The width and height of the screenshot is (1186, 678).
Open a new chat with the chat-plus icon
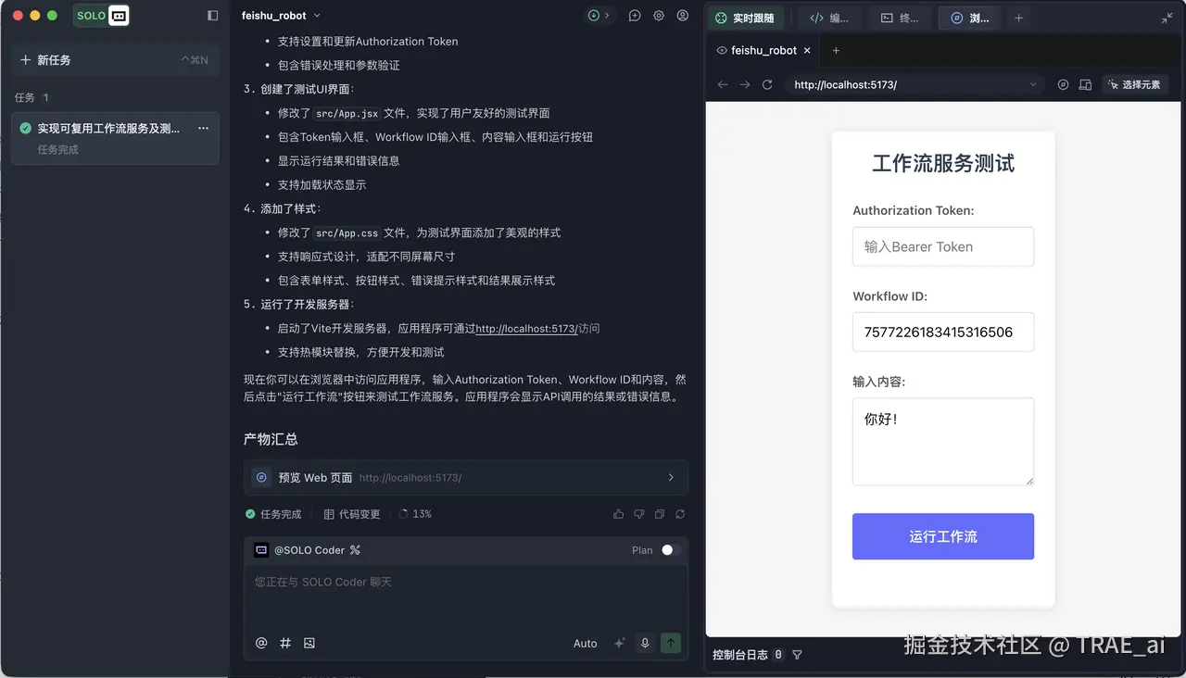(x=635, y=16)
